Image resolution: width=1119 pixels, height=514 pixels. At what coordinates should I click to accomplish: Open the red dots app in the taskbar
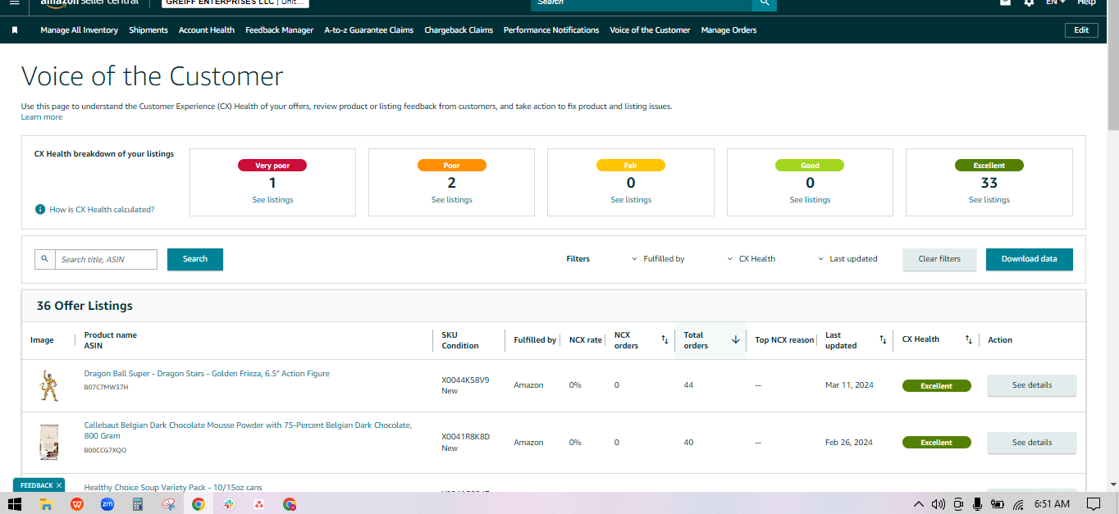coord(258,504)
